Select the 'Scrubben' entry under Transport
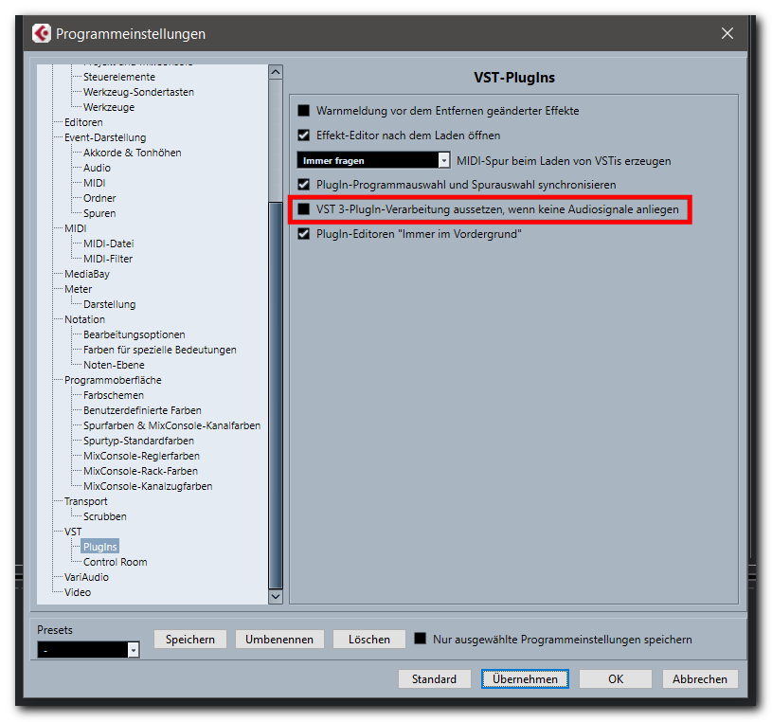772x722 pixels. point(103,515)
